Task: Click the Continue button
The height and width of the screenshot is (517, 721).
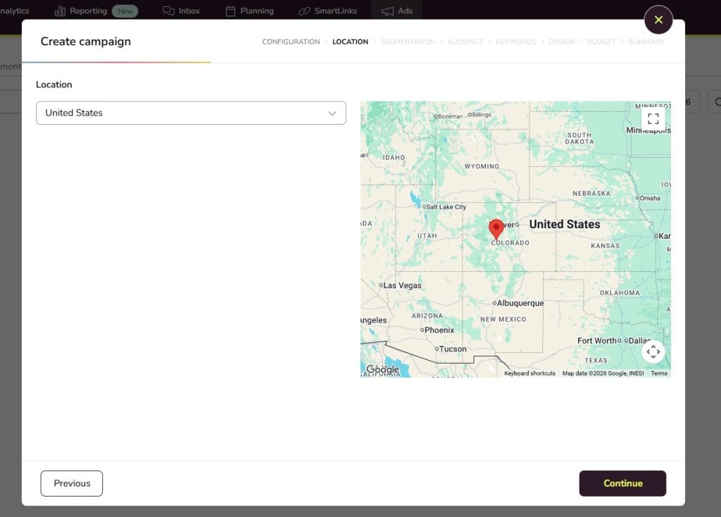Action: coord(622,483)
